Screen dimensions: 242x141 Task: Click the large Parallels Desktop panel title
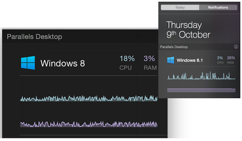[x=34, y=37]
